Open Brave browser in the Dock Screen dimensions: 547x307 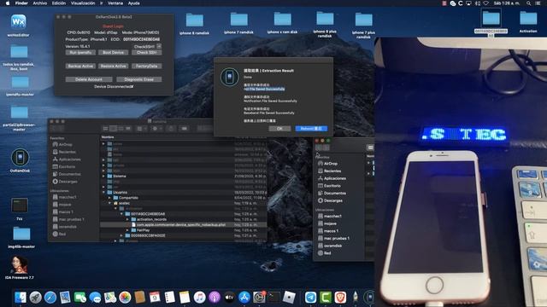pyautogui.click(x=340, y=298)
